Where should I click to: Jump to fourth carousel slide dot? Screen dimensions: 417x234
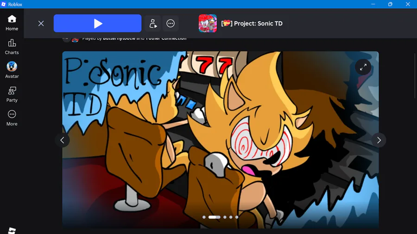pos(231,217)
